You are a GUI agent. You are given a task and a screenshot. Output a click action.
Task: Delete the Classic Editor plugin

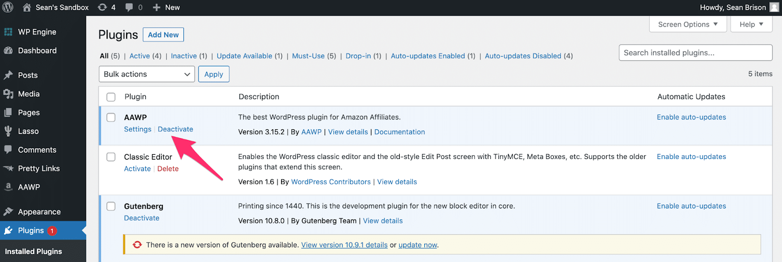(168, 169)
